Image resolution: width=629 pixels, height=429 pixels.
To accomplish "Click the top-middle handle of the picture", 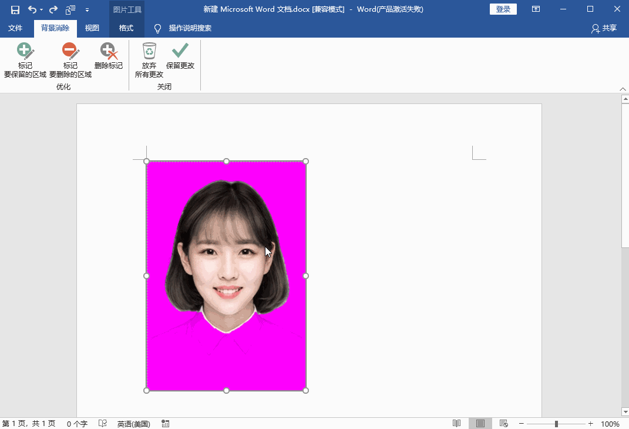I will [226, 162].
